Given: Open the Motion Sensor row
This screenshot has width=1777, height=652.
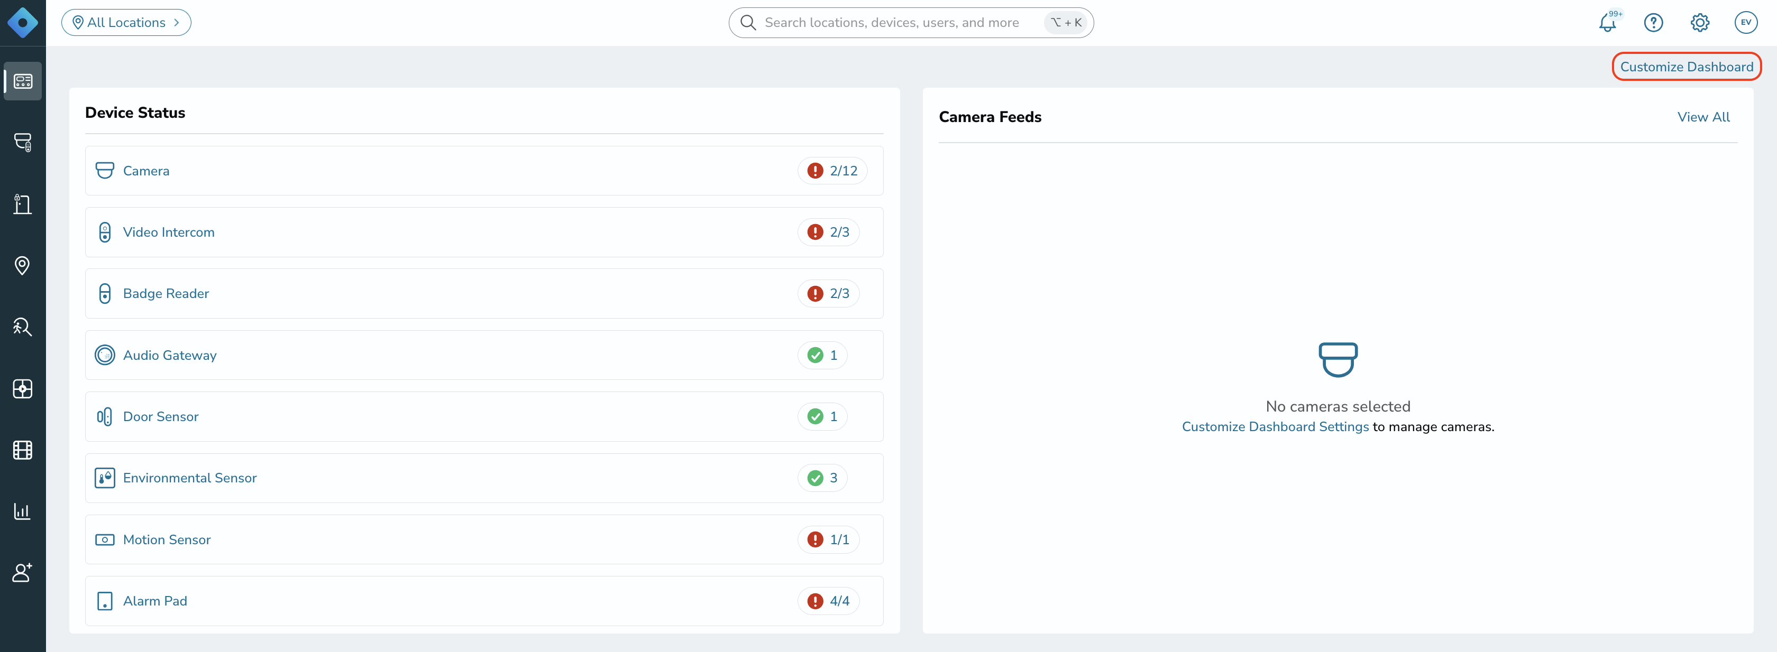Looking at the screenshot, I should (484, 539).
